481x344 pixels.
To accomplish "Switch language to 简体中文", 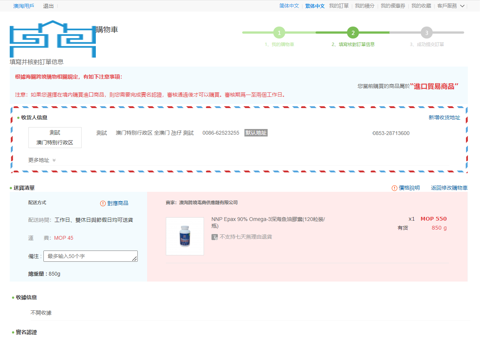I will (x=289, y=6).
